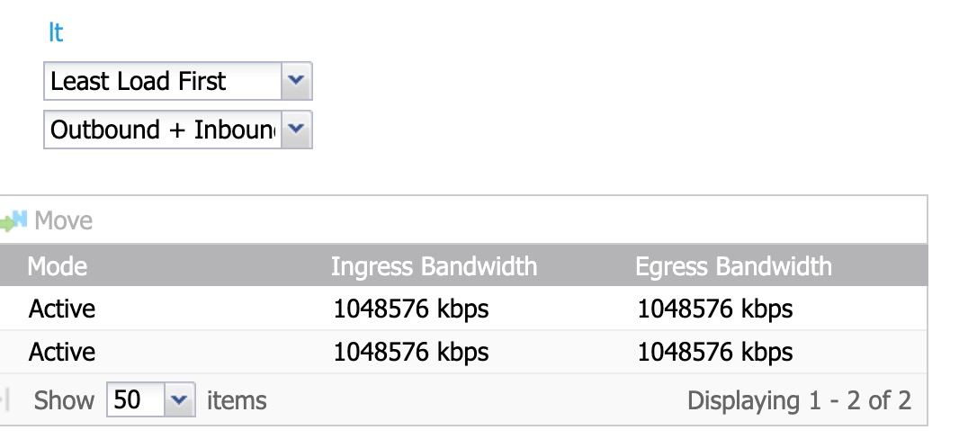Viewport: 968px width, 448px height.
Task: Select the first row's Active mode cell
Action: pos(62,309)
